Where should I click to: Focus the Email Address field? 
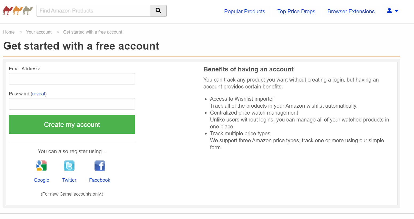tap(72, 79)
